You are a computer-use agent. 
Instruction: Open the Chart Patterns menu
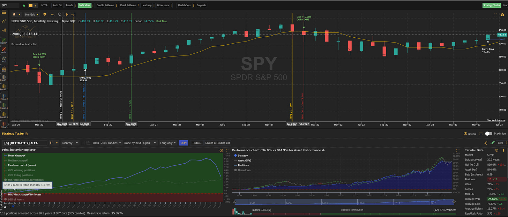pos(128,6)
